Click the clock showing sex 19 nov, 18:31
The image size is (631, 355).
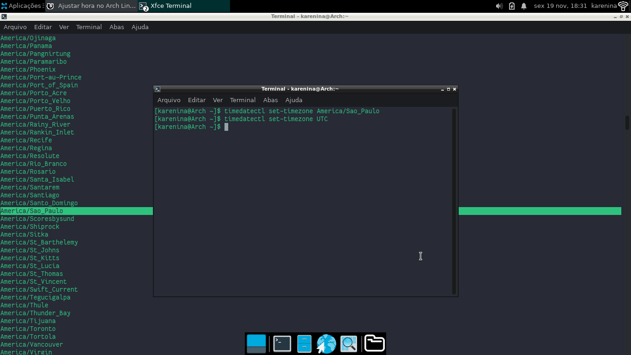click(560, 6)
